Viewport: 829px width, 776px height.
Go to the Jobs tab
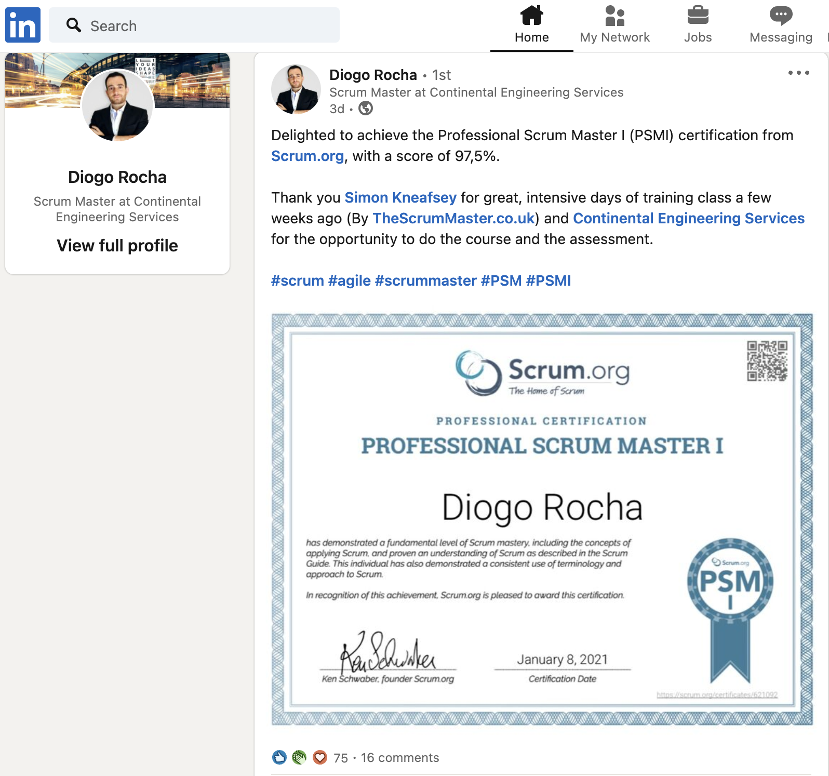pyautogui.click(x=698, y=25)
